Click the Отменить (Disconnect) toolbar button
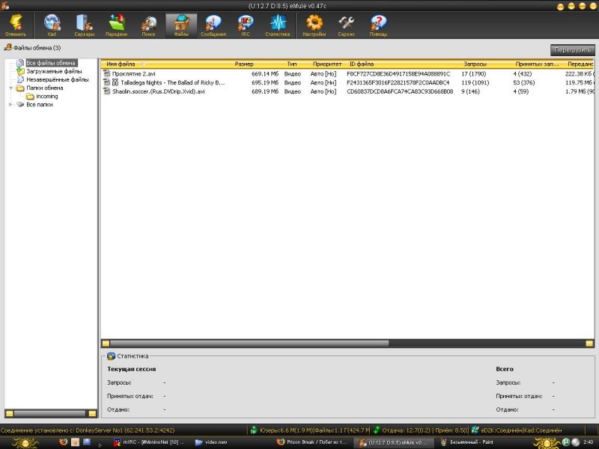This screenshot has width=599, height=449. pos(15,25)
